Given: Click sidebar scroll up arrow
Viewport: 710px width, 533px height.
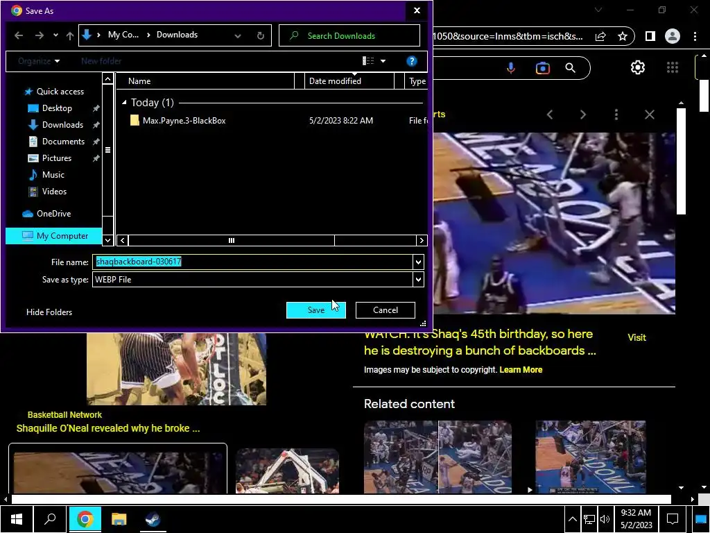Looking at the screenshot, I should [107, 79].
